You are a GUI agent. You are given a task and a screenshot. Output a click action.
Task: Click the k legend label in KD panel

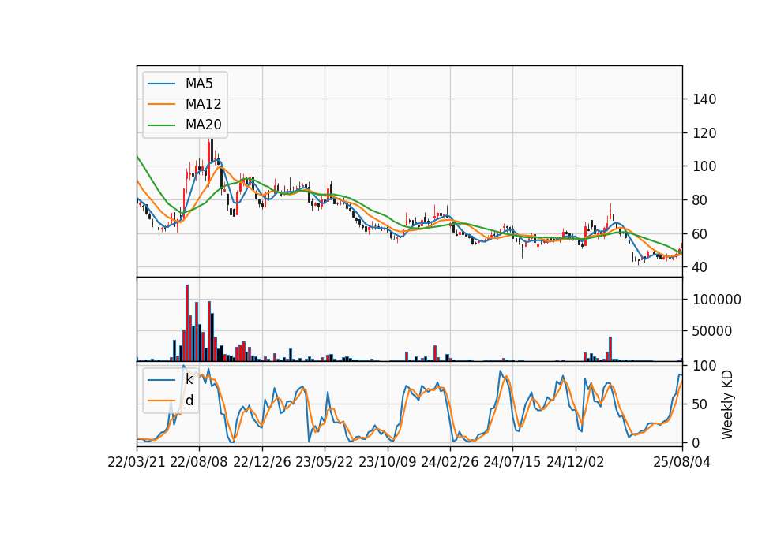(189, 379)
